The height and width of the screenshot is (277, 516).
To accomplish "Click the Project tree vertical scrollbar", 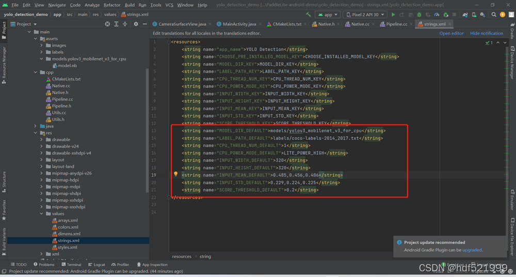I will [x=147, y=131].
